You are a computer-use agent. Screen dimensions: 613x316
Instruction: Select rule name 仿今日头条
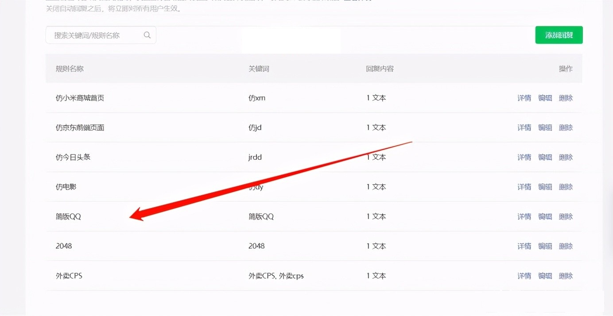coord(73,158)
